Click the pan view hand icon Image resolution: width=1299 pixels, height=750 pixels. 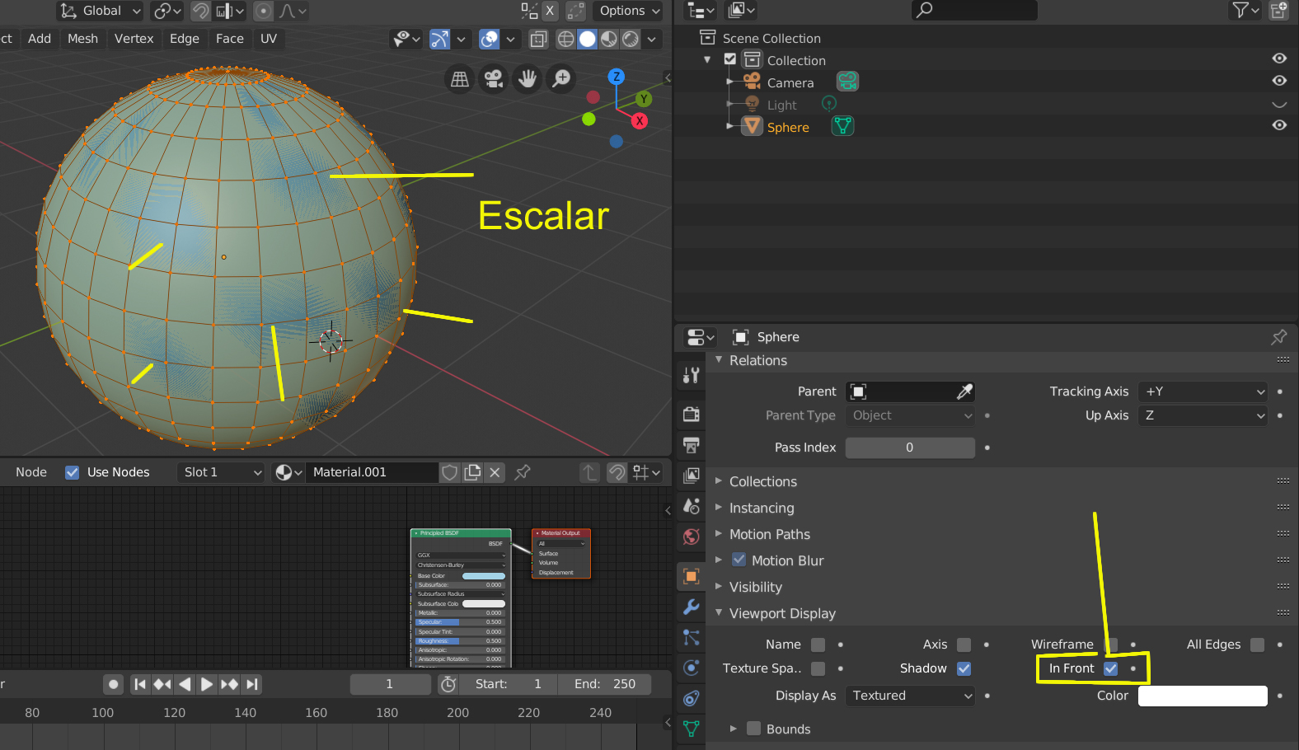(528, 78)
